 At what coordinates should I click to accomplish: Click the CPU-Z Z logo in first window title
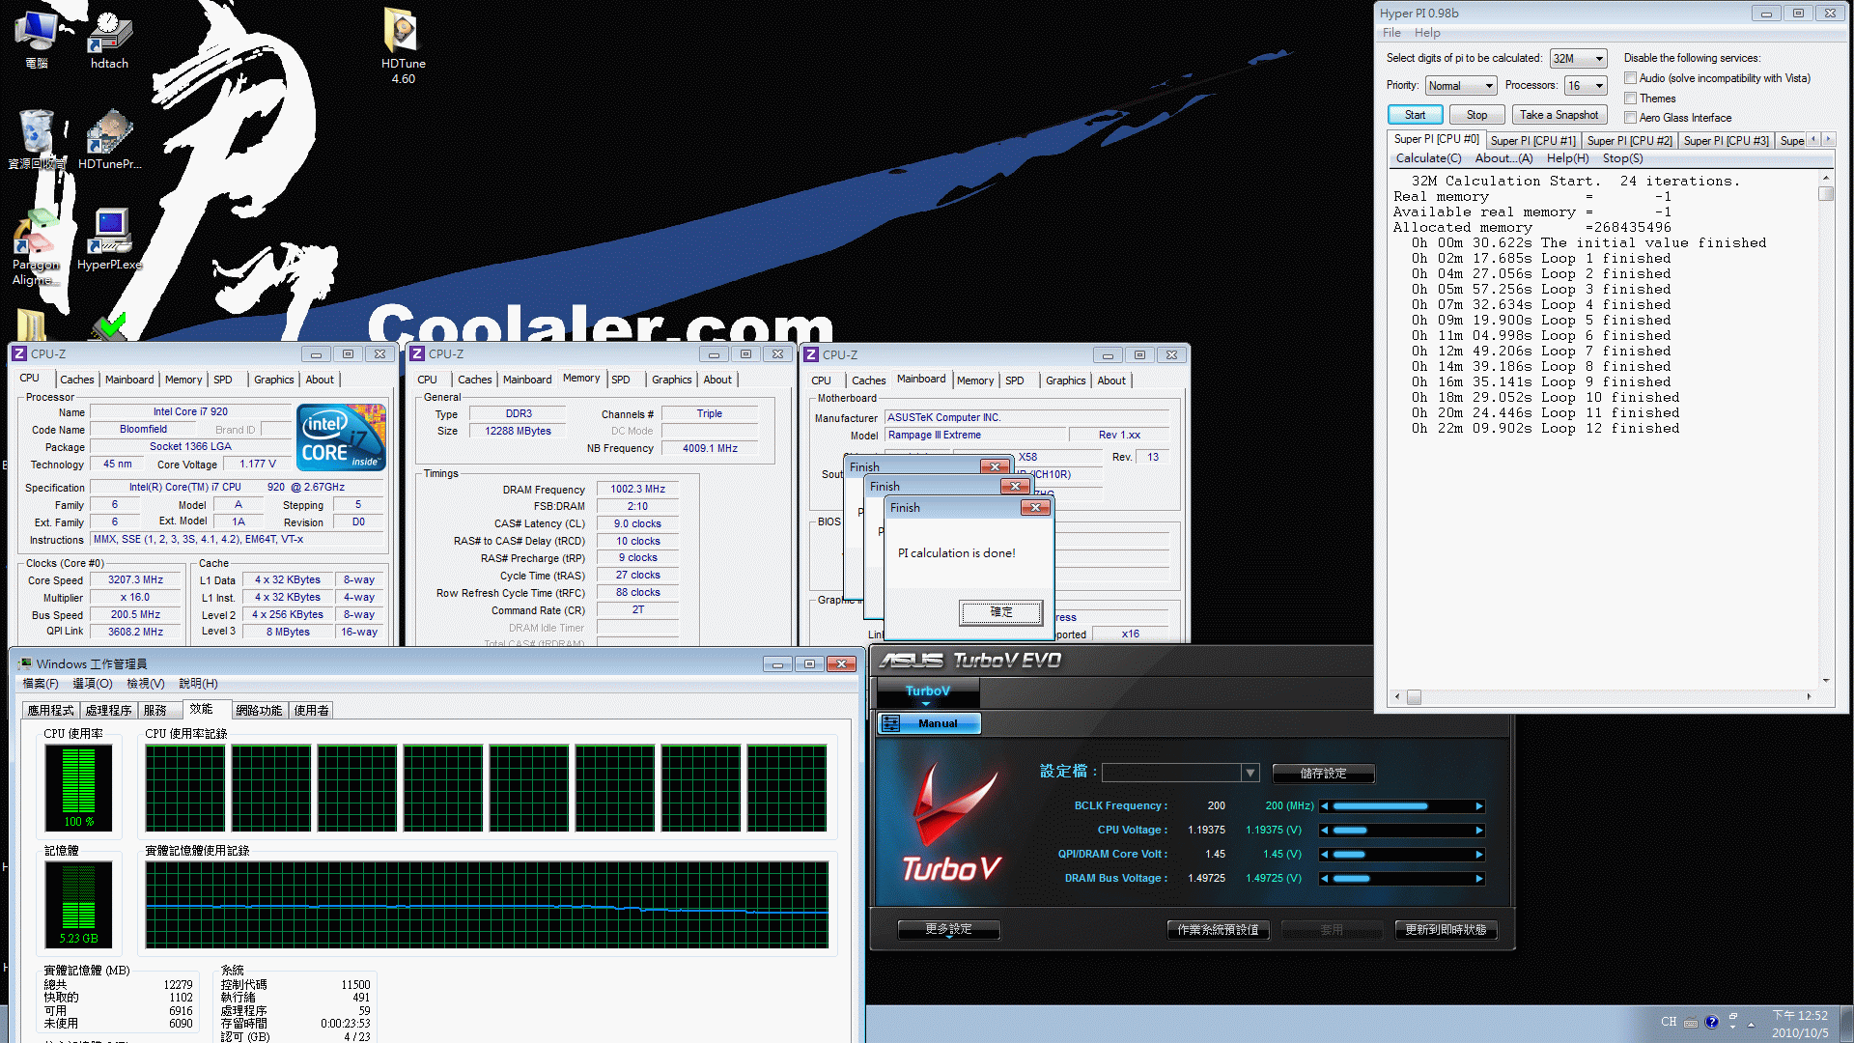[x=18, y=354]
